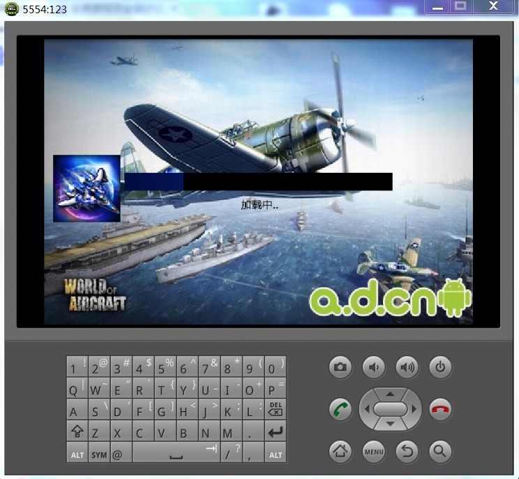
Task: Click the DEL backspace key
Action: pos(276,409)
